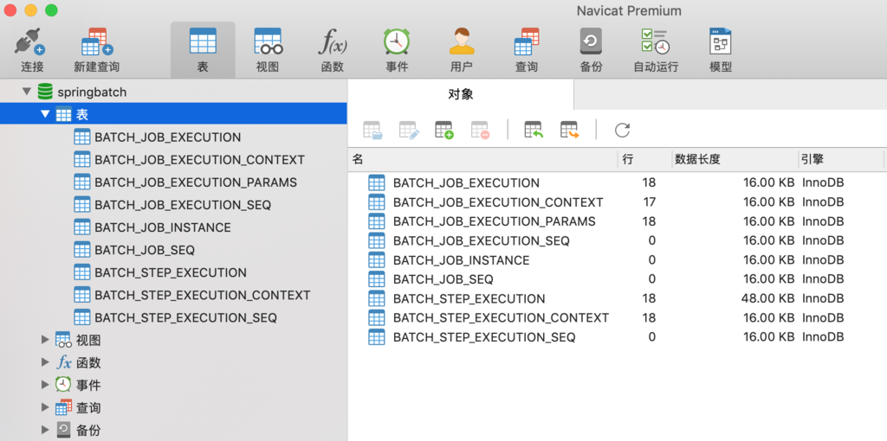The width and height of the screenshot is (887, 441).
Task: Expand the 视图 node in sidebar
Action: (x=45, y=340)
